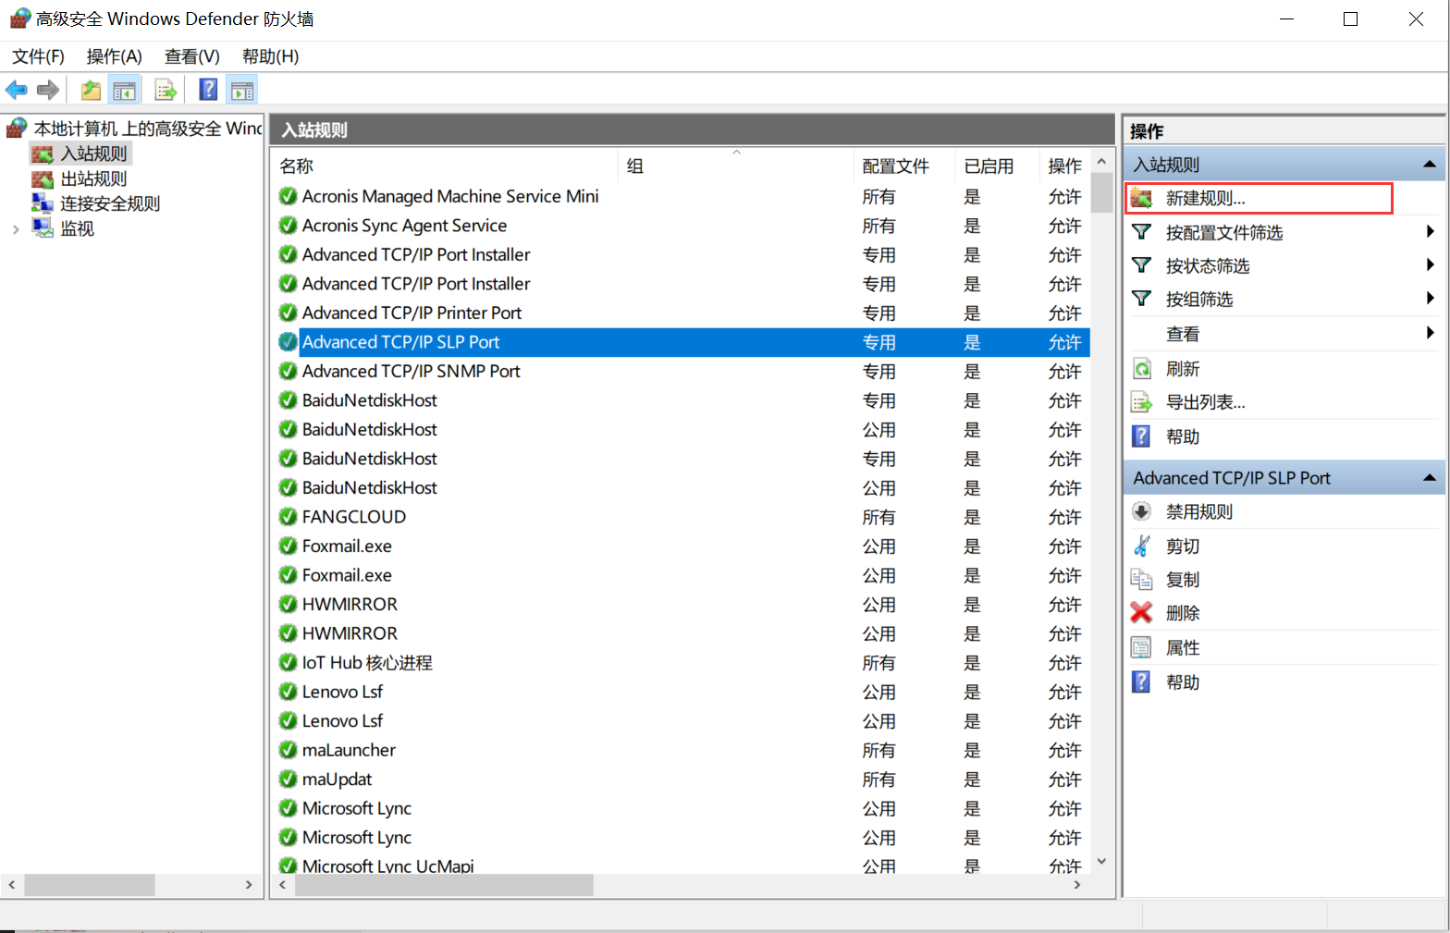Sort by the 已启用 column header
The height and width of the screenshot is (933, 1450).
click(996, 166)
